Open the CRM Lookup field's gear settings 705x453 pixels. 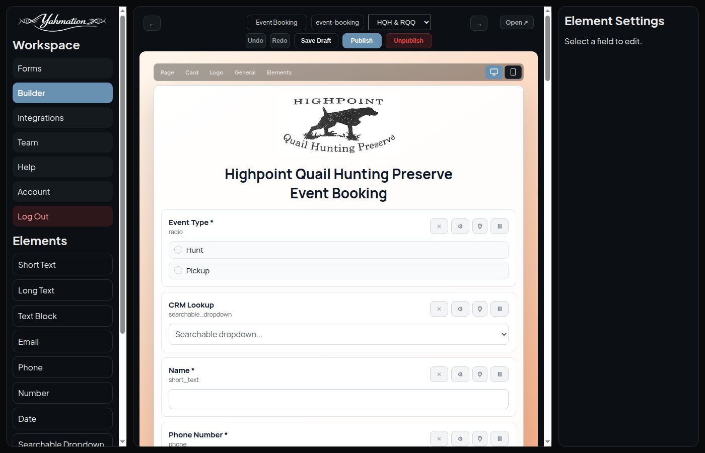[460, 309]
